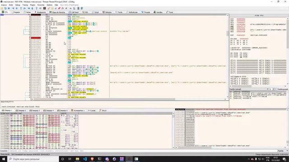
Task: Open the Functions fx toolbar icon
Action: click(x=63, y=8)
